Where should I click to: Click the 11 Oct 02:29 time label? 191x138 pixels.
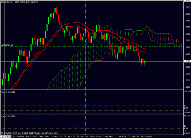coord(95,136)
